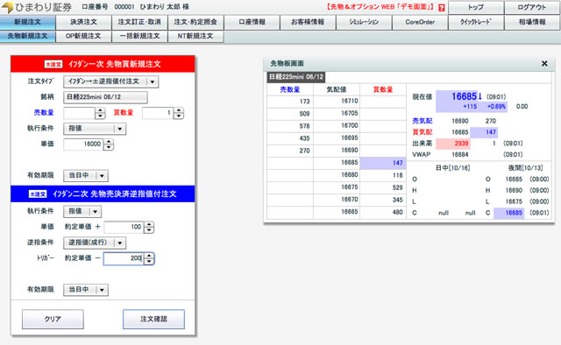Click the 買数量 stepper arrows

click(179, 113)
